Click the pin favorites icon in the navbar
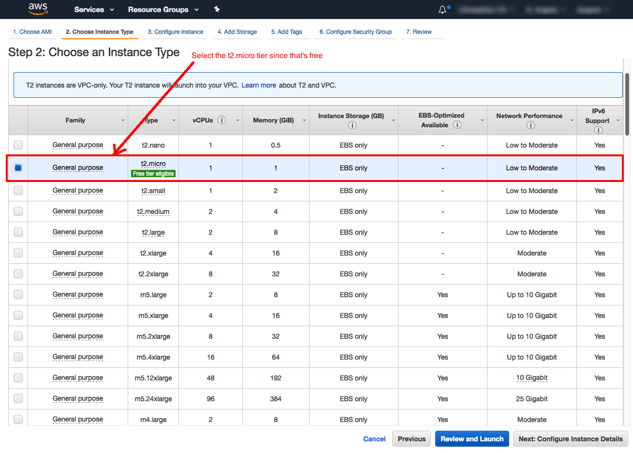633x453 pixels. coord(217,9)
